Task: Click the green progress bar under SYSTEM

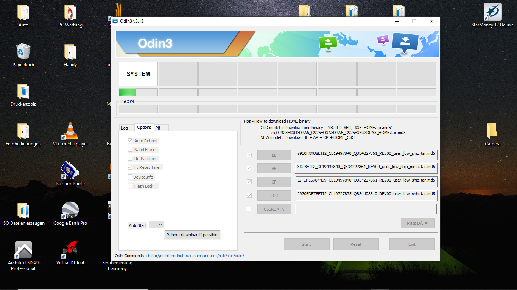Action: 138,93
